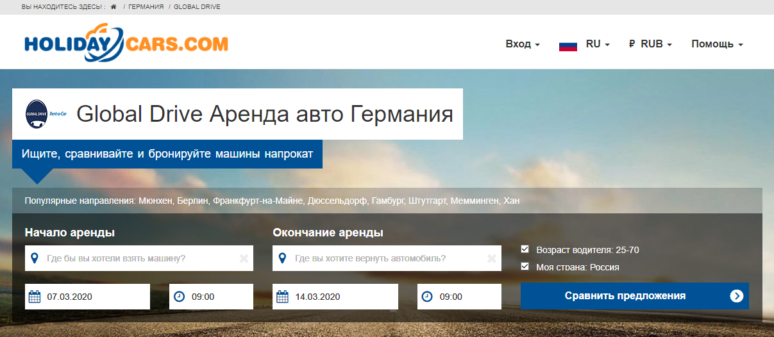Open the RUB currency dropdown
The width and height of the screenshot is (774, 337).
650,44
